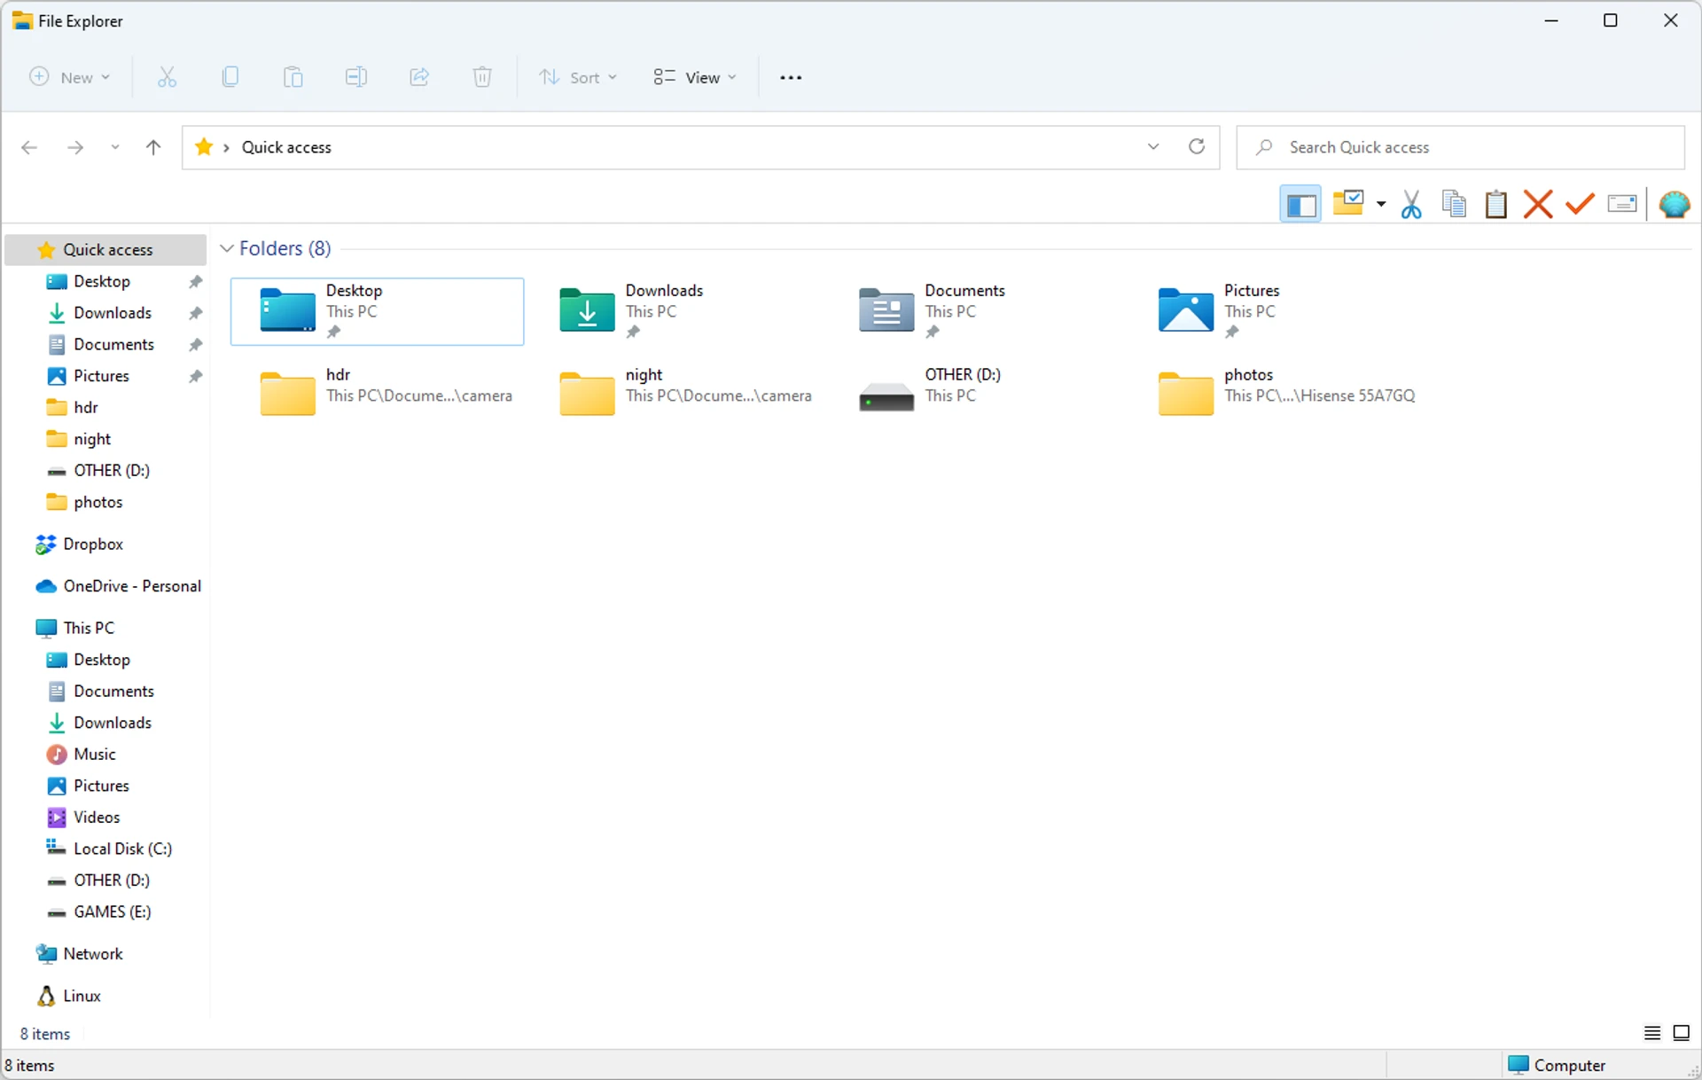Click the grey Copy icon in command bar
The width and height of the screenshot is (1702, 1080).
tap(230, 77)
